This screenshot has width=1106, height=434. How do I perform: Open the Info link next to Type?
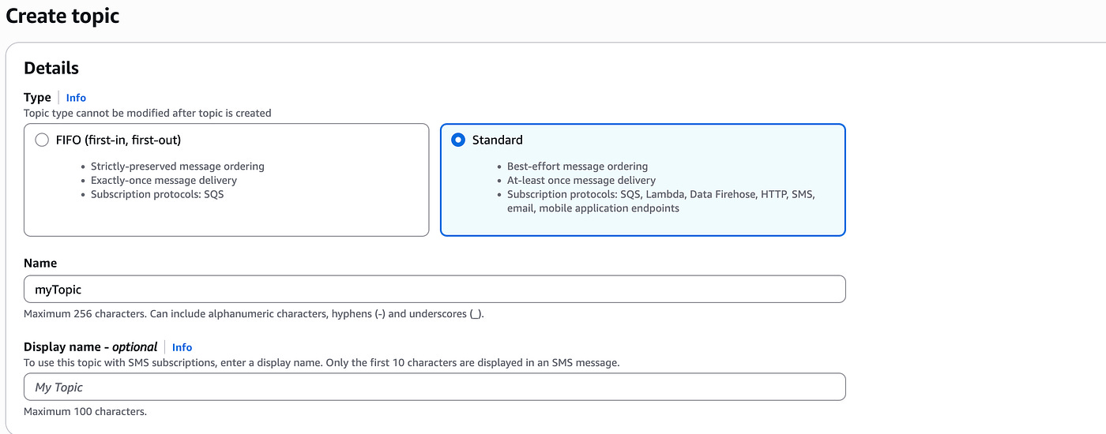[76, 98]
